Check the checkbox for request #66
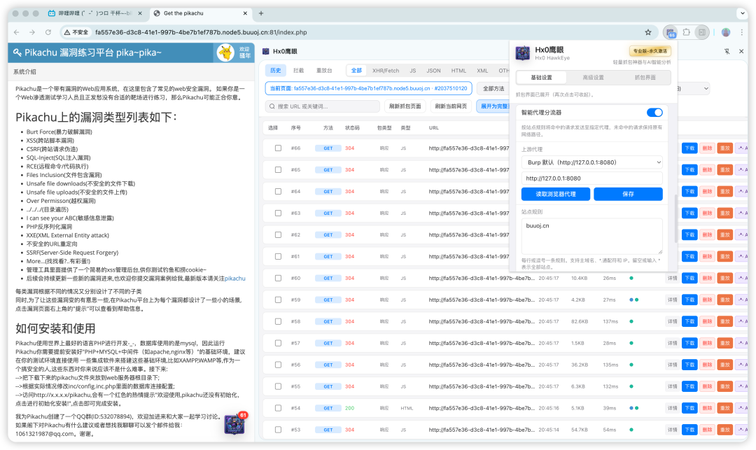This screenshot has height=450, width=756. click(x=278, y=148)
